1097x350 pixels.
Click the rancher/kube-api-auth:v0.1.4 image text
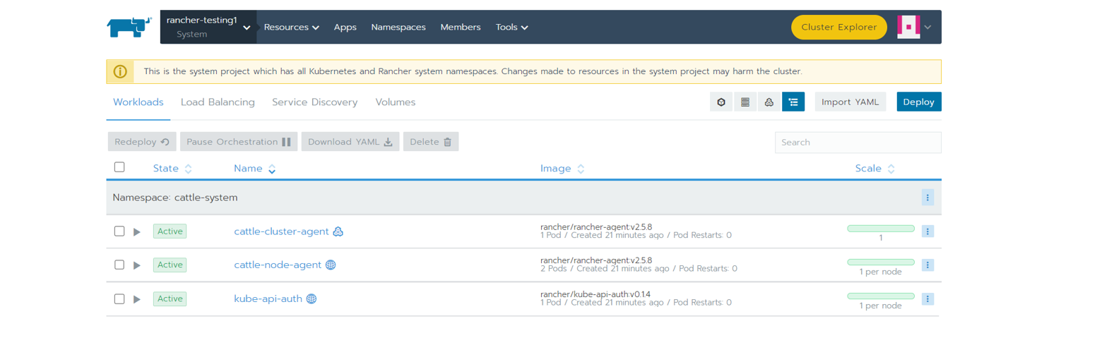[595, 294]
